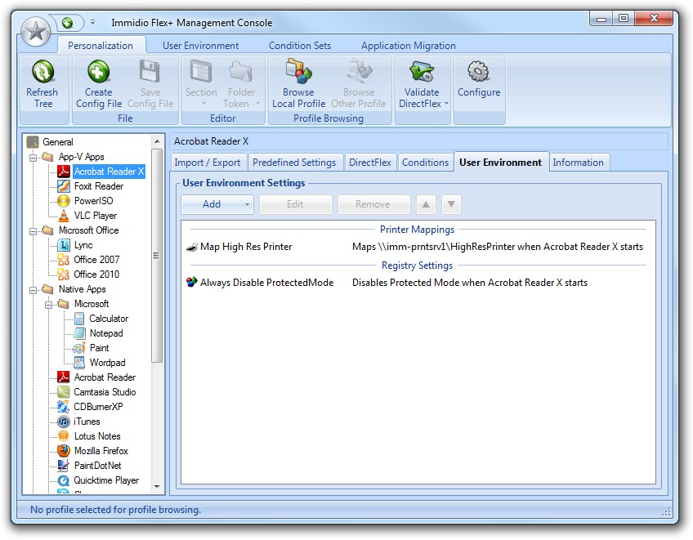Select the Mozilla Firefox icon

coord(64,451)
